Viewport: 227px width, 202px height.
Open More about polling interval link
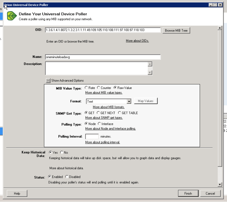coord(102,142)
